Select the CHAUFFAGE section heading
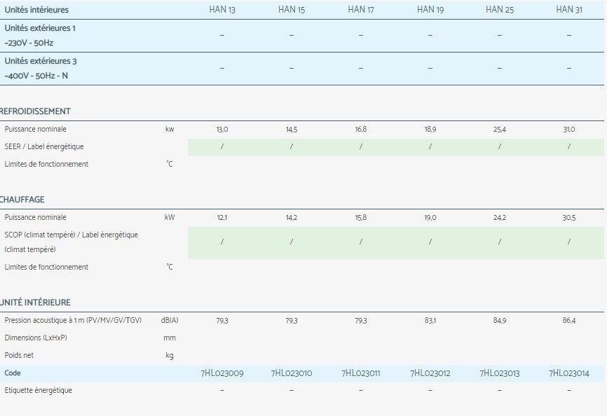This screenshot has height=416, width=607. [x=22, y=200]
